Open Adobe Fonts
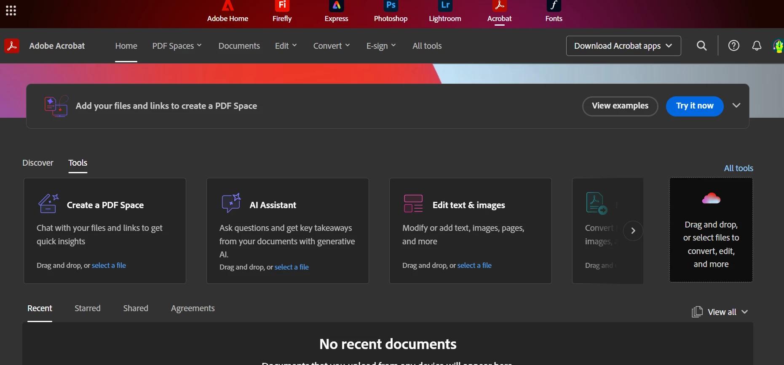784x365 pixels. point(554,12)
